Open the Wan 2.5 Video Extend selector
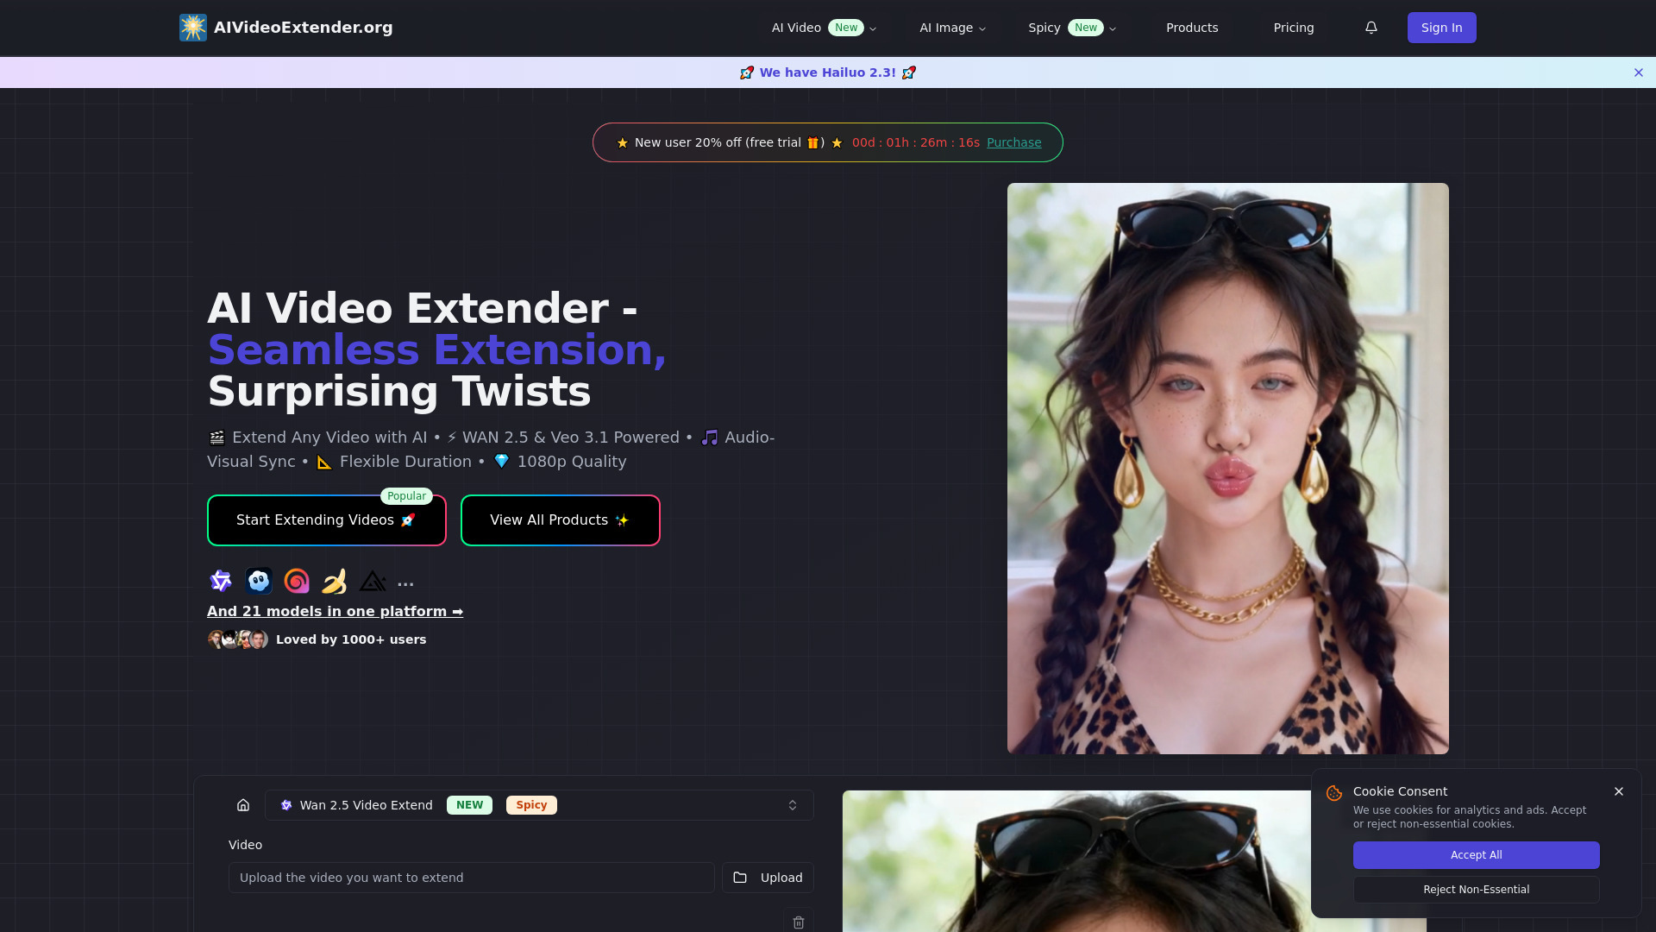Image resolution: width=1656 pixels, height=932 pixels. [539, 805]
